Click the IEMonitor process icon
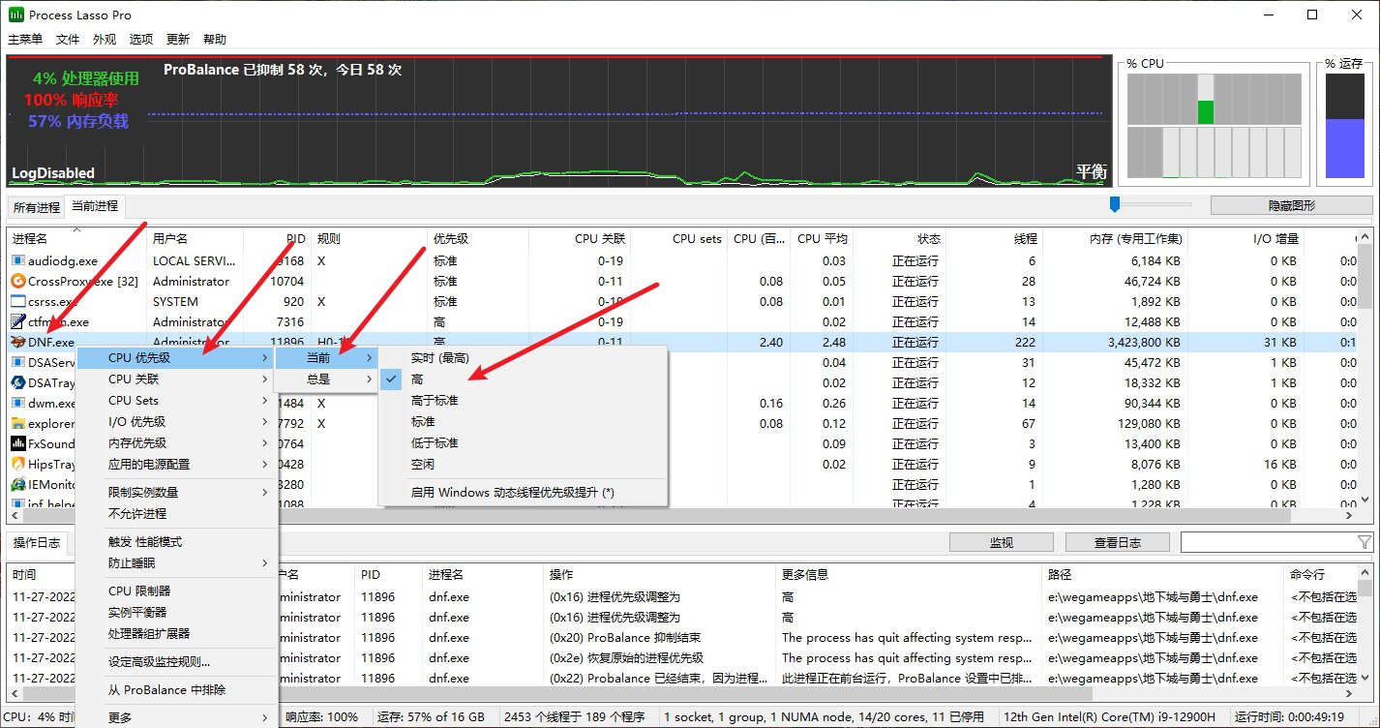This screenshot has width=1380, height=728. [17, 484]
